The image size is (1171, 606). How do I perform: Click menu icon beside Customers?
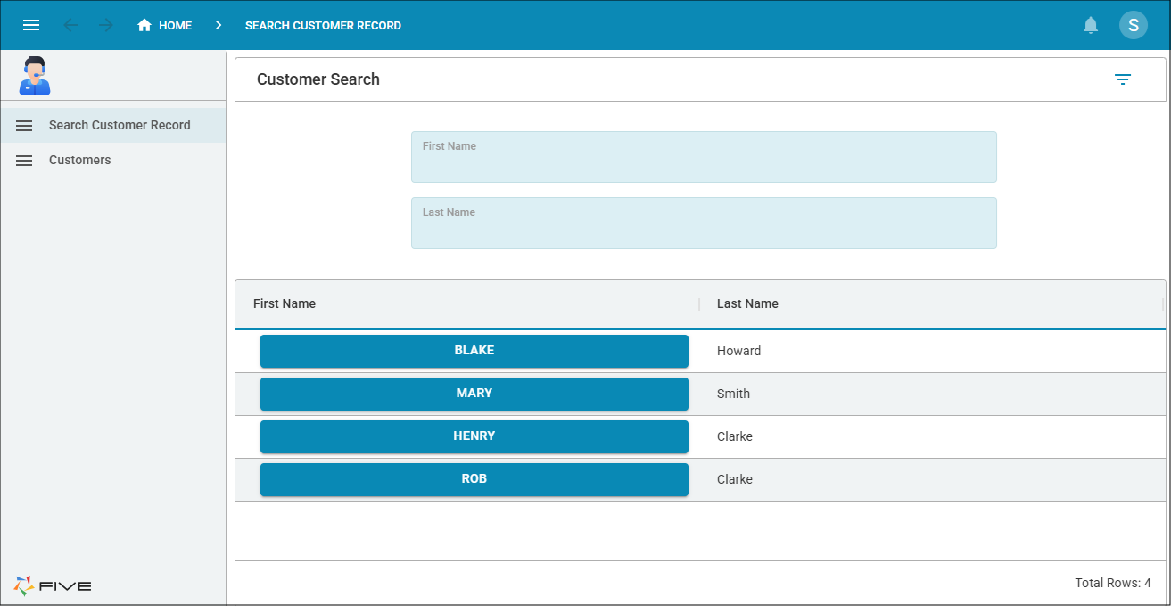(24, 161)
